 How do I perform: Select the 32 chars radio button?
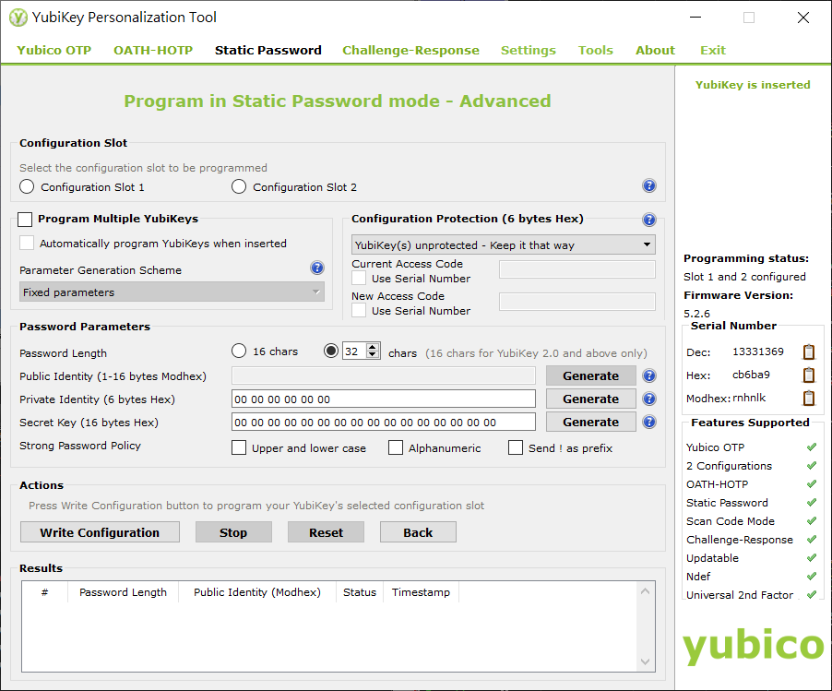click(331, 351)
